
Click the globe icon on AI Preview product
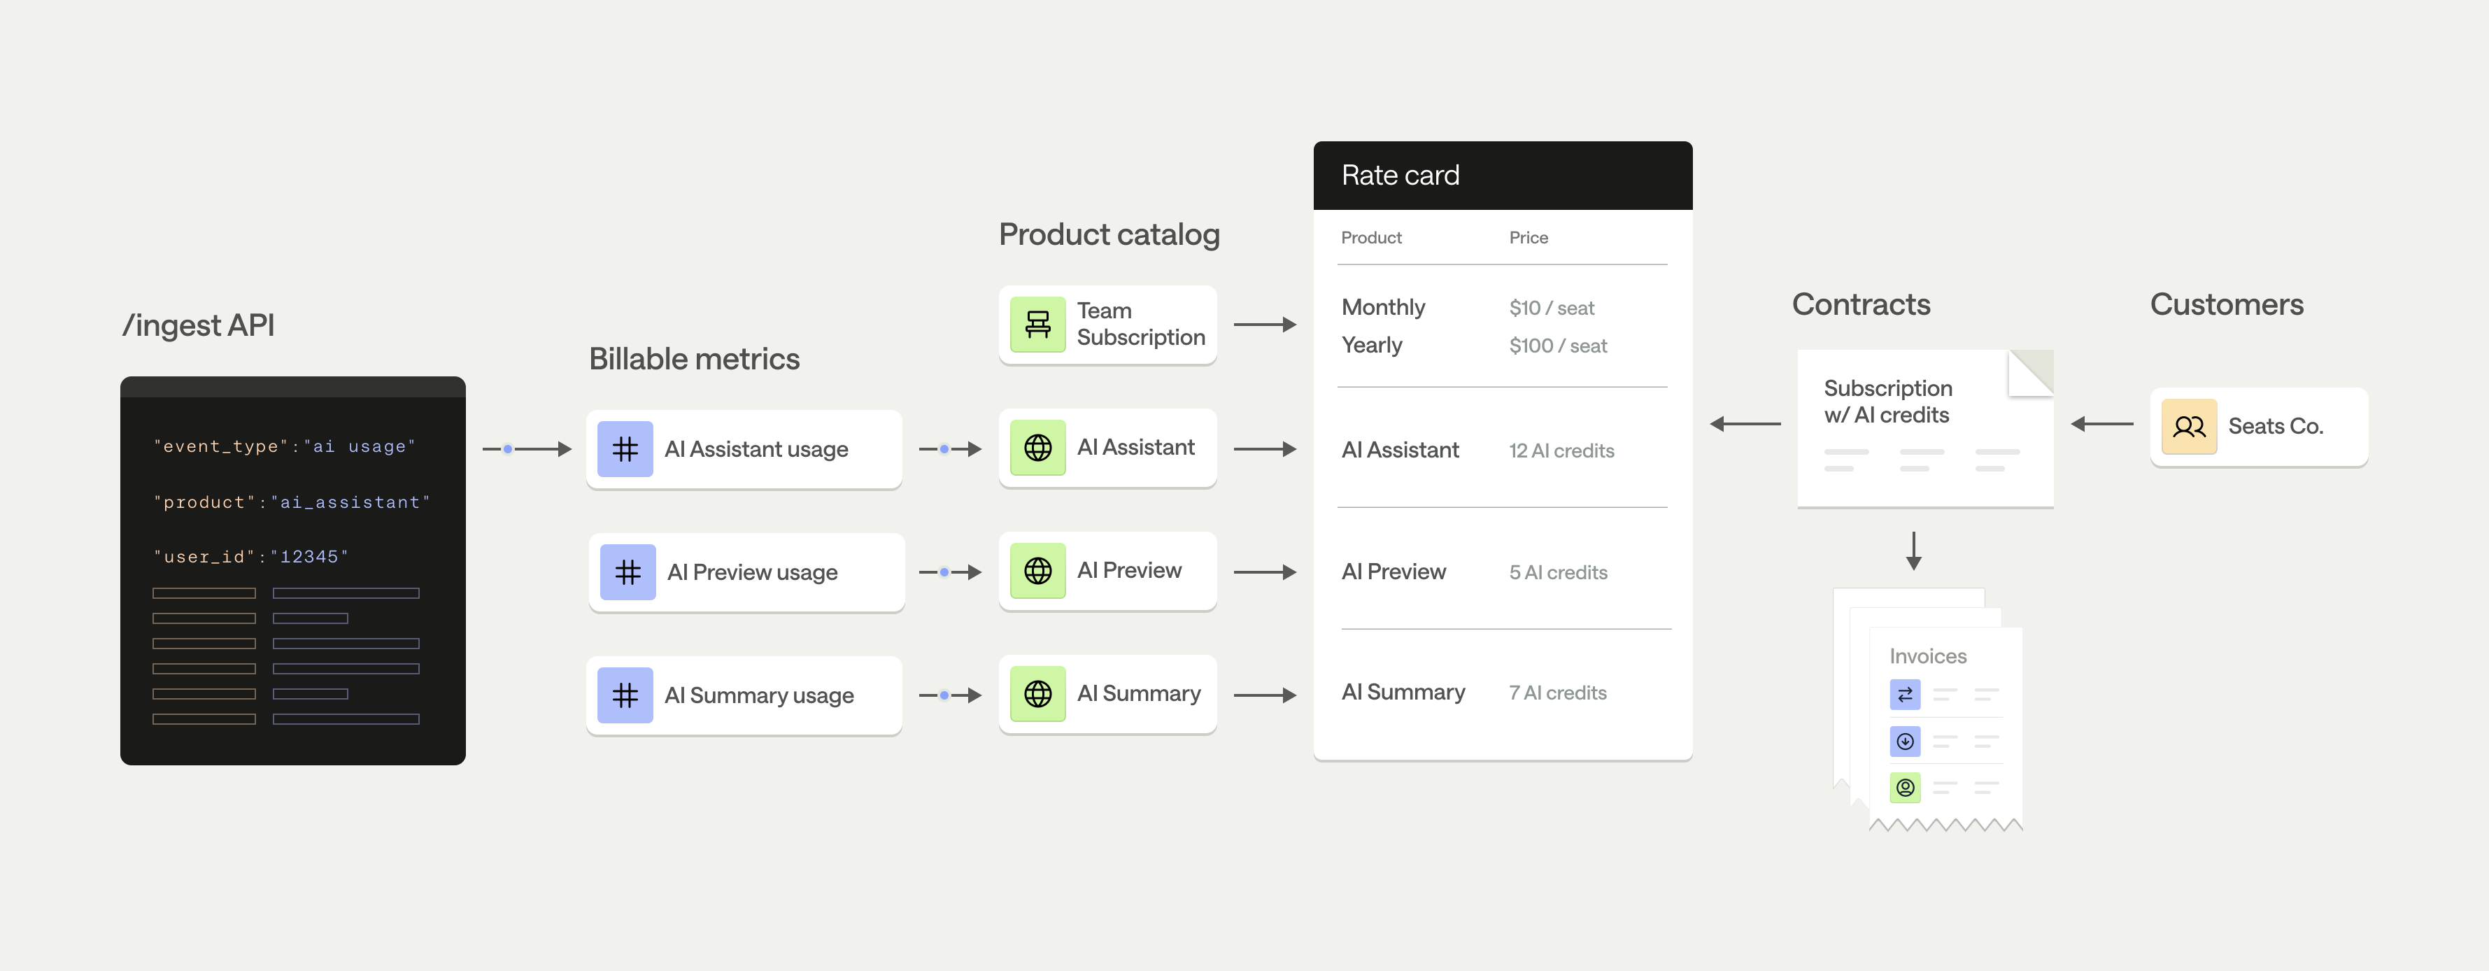click(1037, 570)
